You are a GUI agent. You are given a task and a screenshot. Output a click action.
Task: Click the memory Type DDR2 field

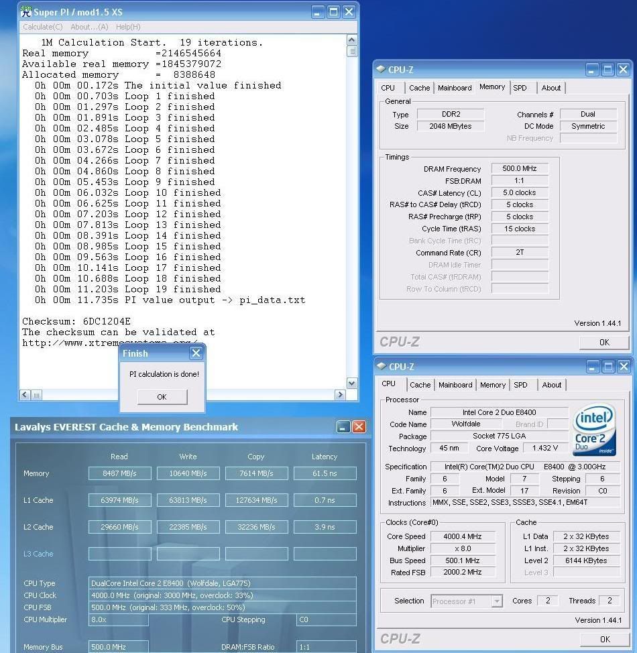(451, 114)
